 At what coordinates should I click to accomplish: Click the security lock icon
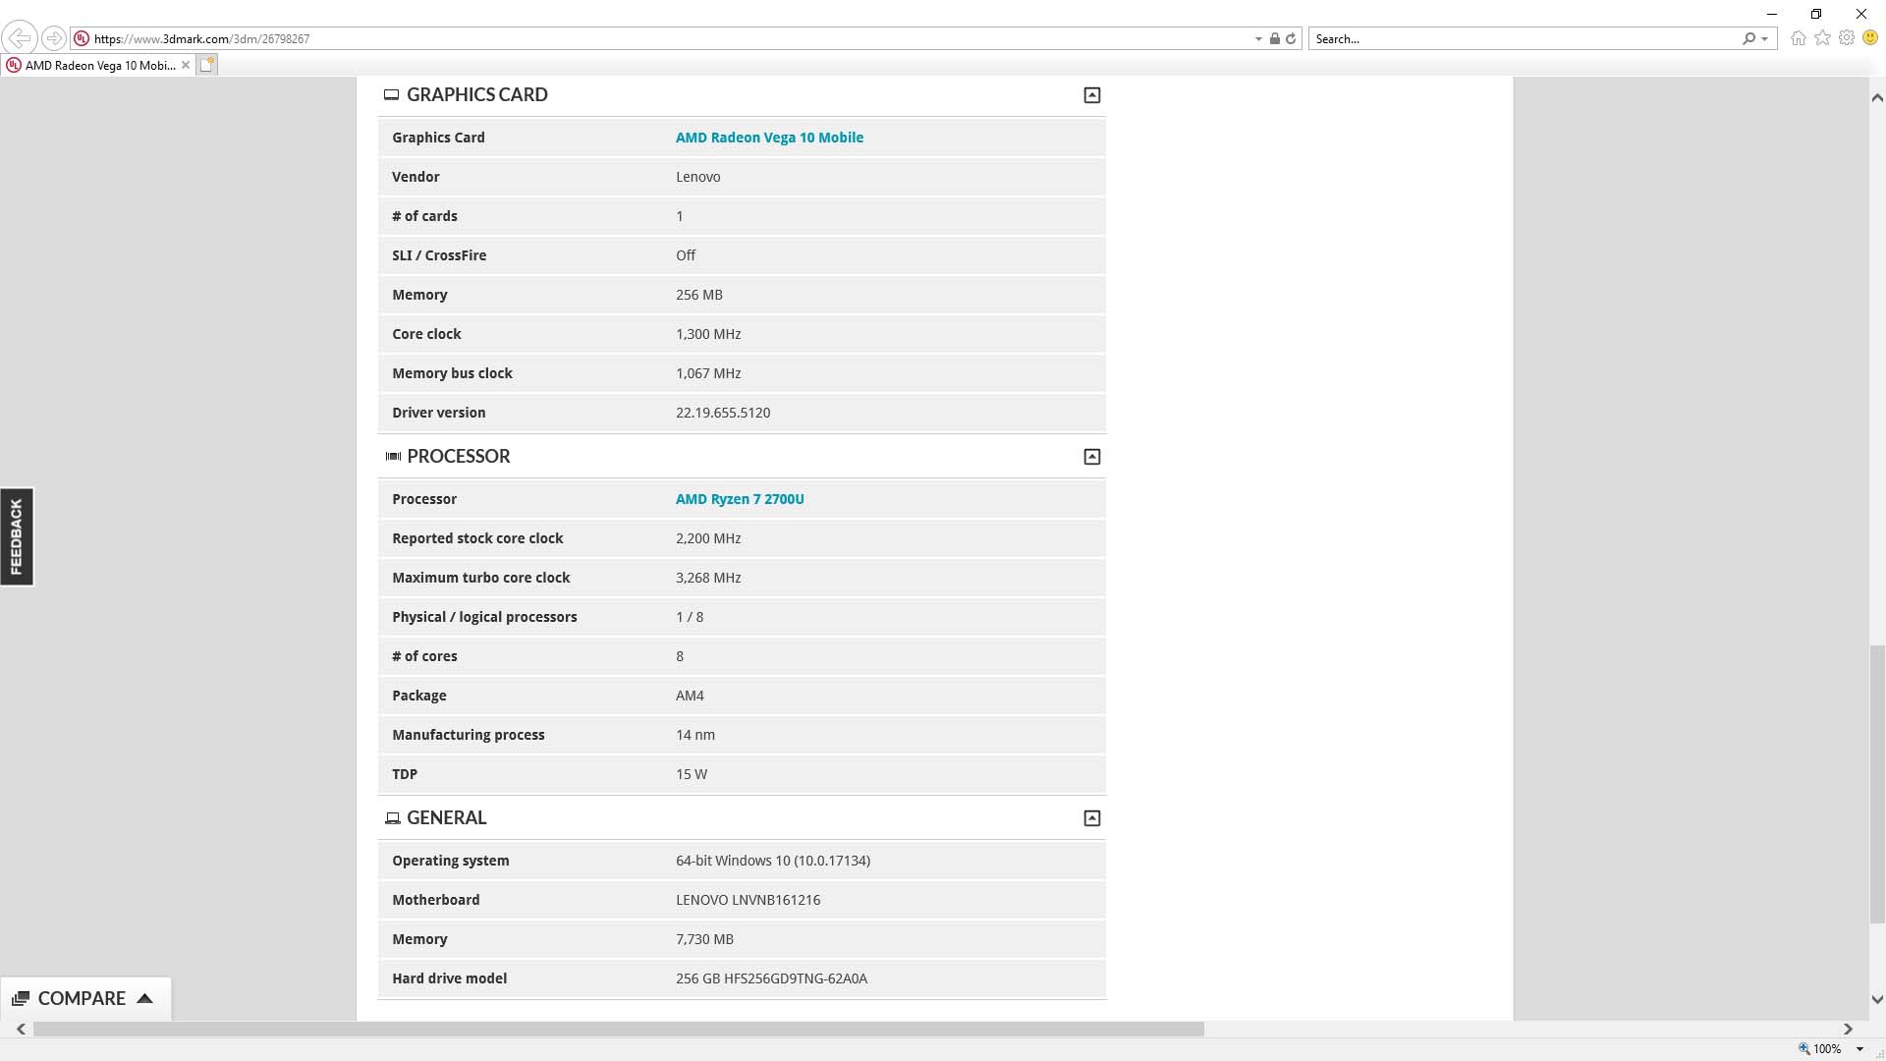1274,39
